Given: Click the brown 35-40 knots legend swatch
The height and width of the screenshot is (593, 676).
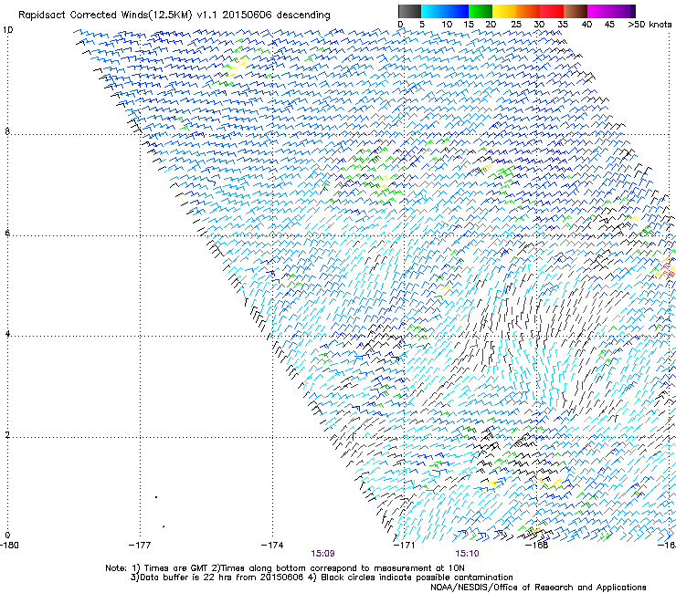Looking at the screenshot, I should [576, 11].
